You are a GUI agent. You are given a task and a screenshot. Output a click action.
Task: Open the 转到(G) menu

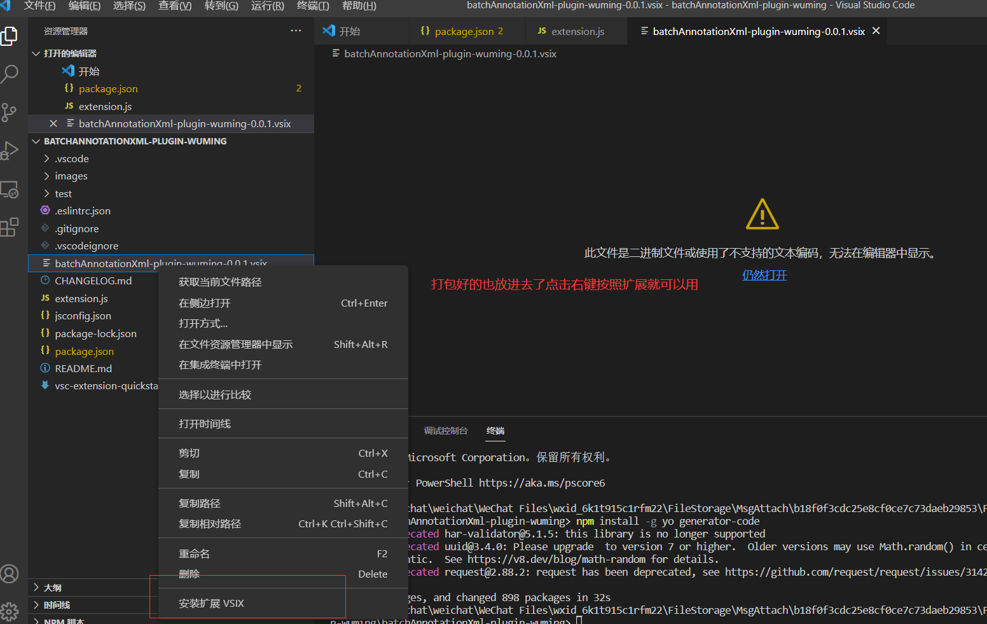pyautogui.click(x=221, y=6)
